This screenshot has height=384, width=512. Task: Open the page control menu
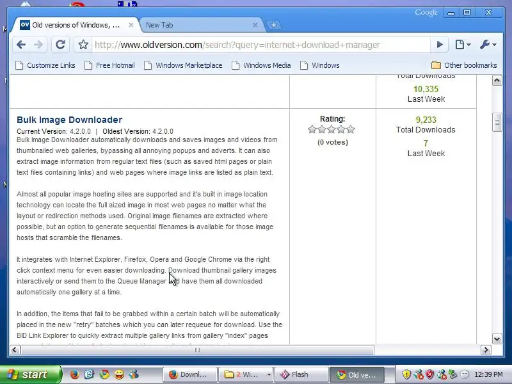point(463,44)
